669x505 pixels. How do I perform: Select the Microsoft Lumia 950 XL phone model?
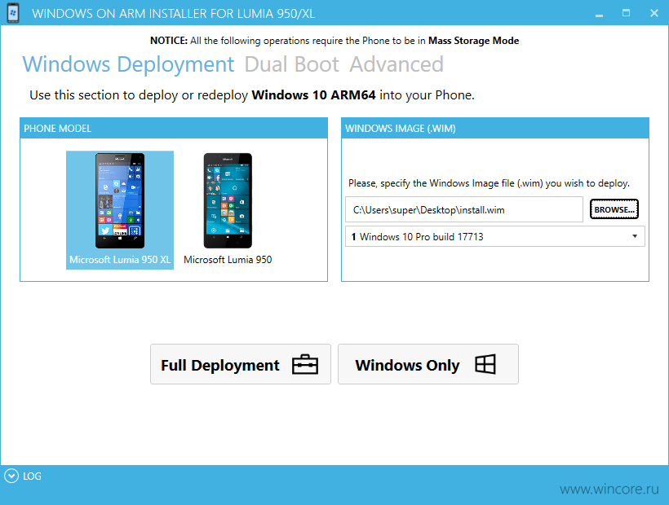coord(120,210)
